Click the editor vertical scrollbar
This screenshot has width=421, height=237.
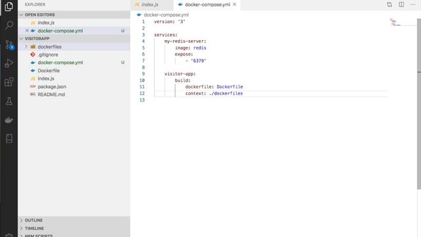click(x=419, y=103)
